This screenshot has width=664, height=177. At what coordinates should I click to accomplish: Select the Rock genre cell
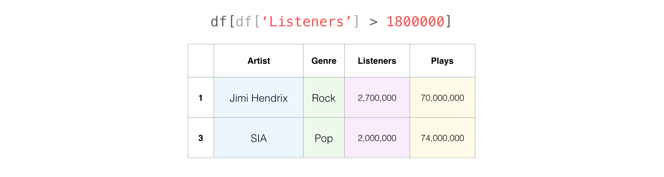click(324, 98)
